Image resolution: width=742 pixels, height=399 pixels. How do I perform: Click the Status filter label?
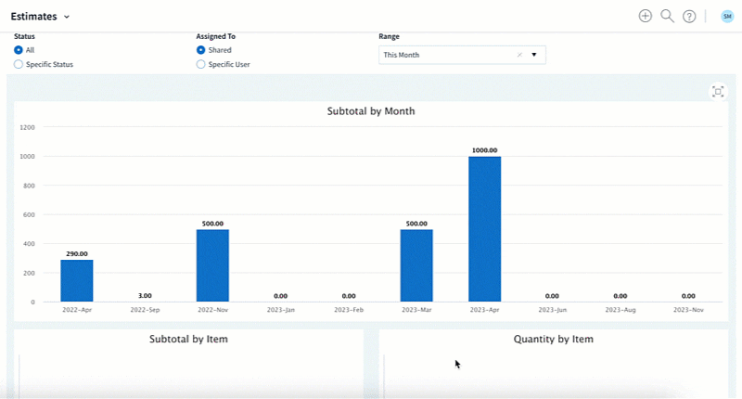coord(24,36)
